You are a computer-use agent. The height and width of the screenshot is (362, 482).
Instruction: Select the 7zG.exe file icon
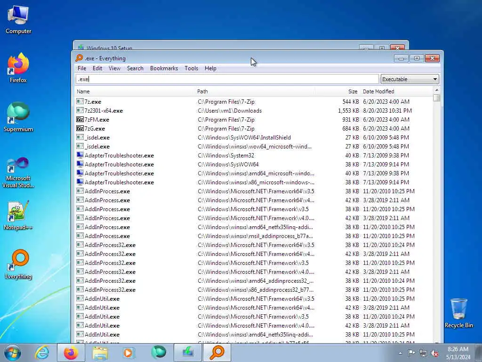pos(80,128)
